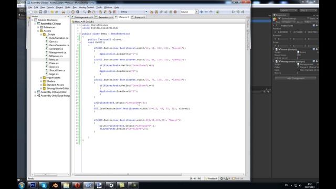Click the Build solution toolbar icon

(152, 12)
